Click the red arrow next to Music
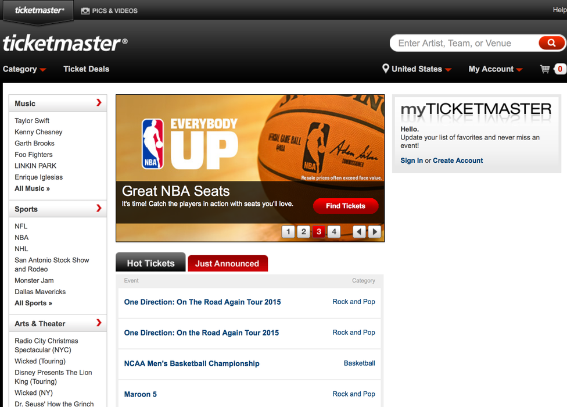The image size is (567, 407). tap(99, 103)
